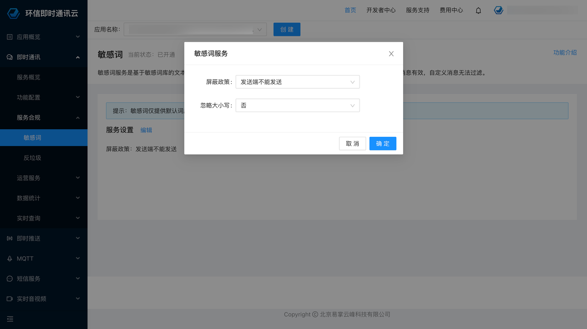Click the 实时音视频 camera icon

pyautogui.click(x=10, y=299)
